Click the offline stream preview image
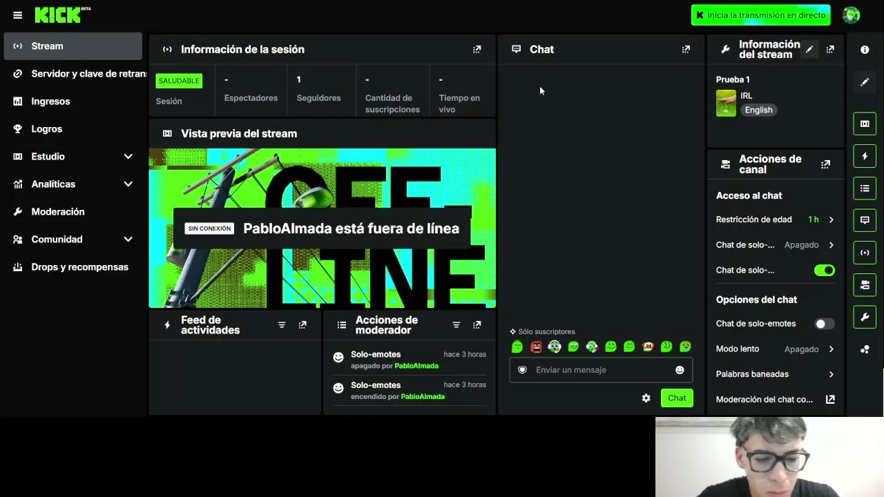 click(323, 228)
